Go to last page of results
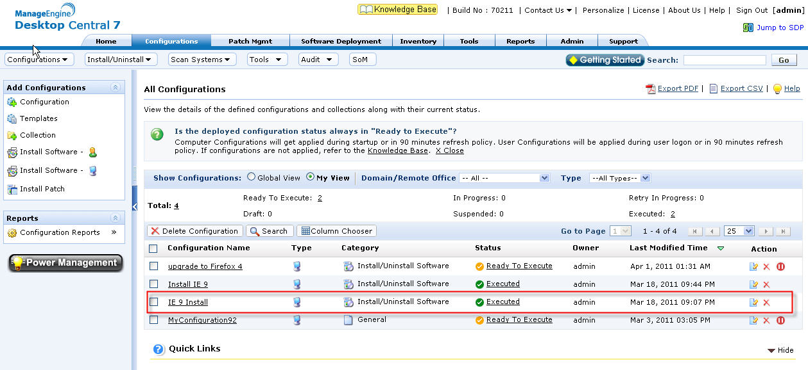The height and width of the screenshot is (370, 808). click(x=782, y=232)
